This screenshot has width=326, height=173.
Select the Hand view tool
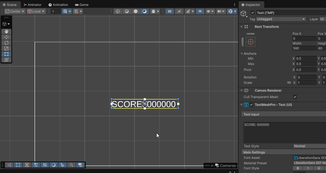pos(6,31)
